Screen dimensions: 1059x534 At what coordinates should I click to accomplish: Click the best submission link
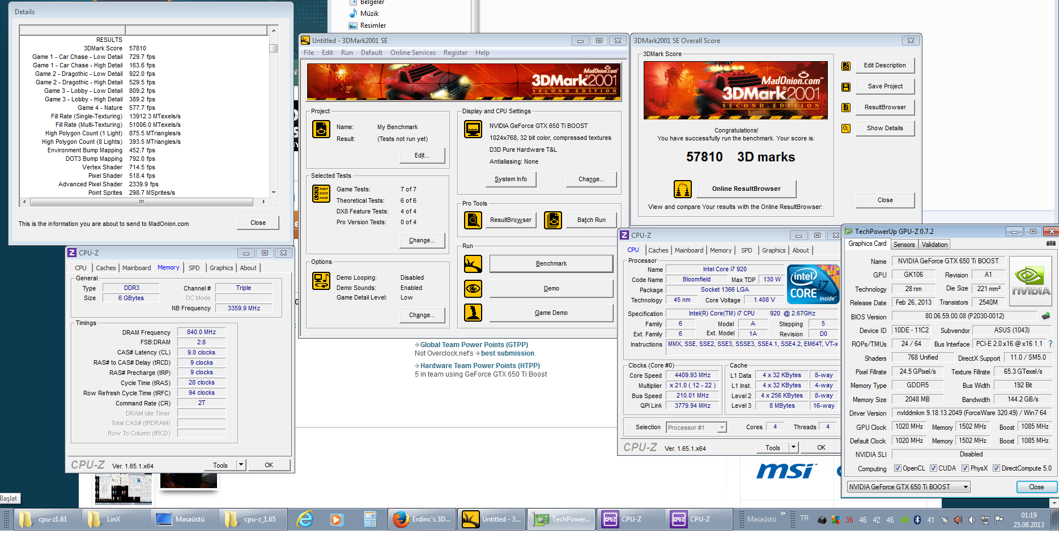tap(508, 353)
